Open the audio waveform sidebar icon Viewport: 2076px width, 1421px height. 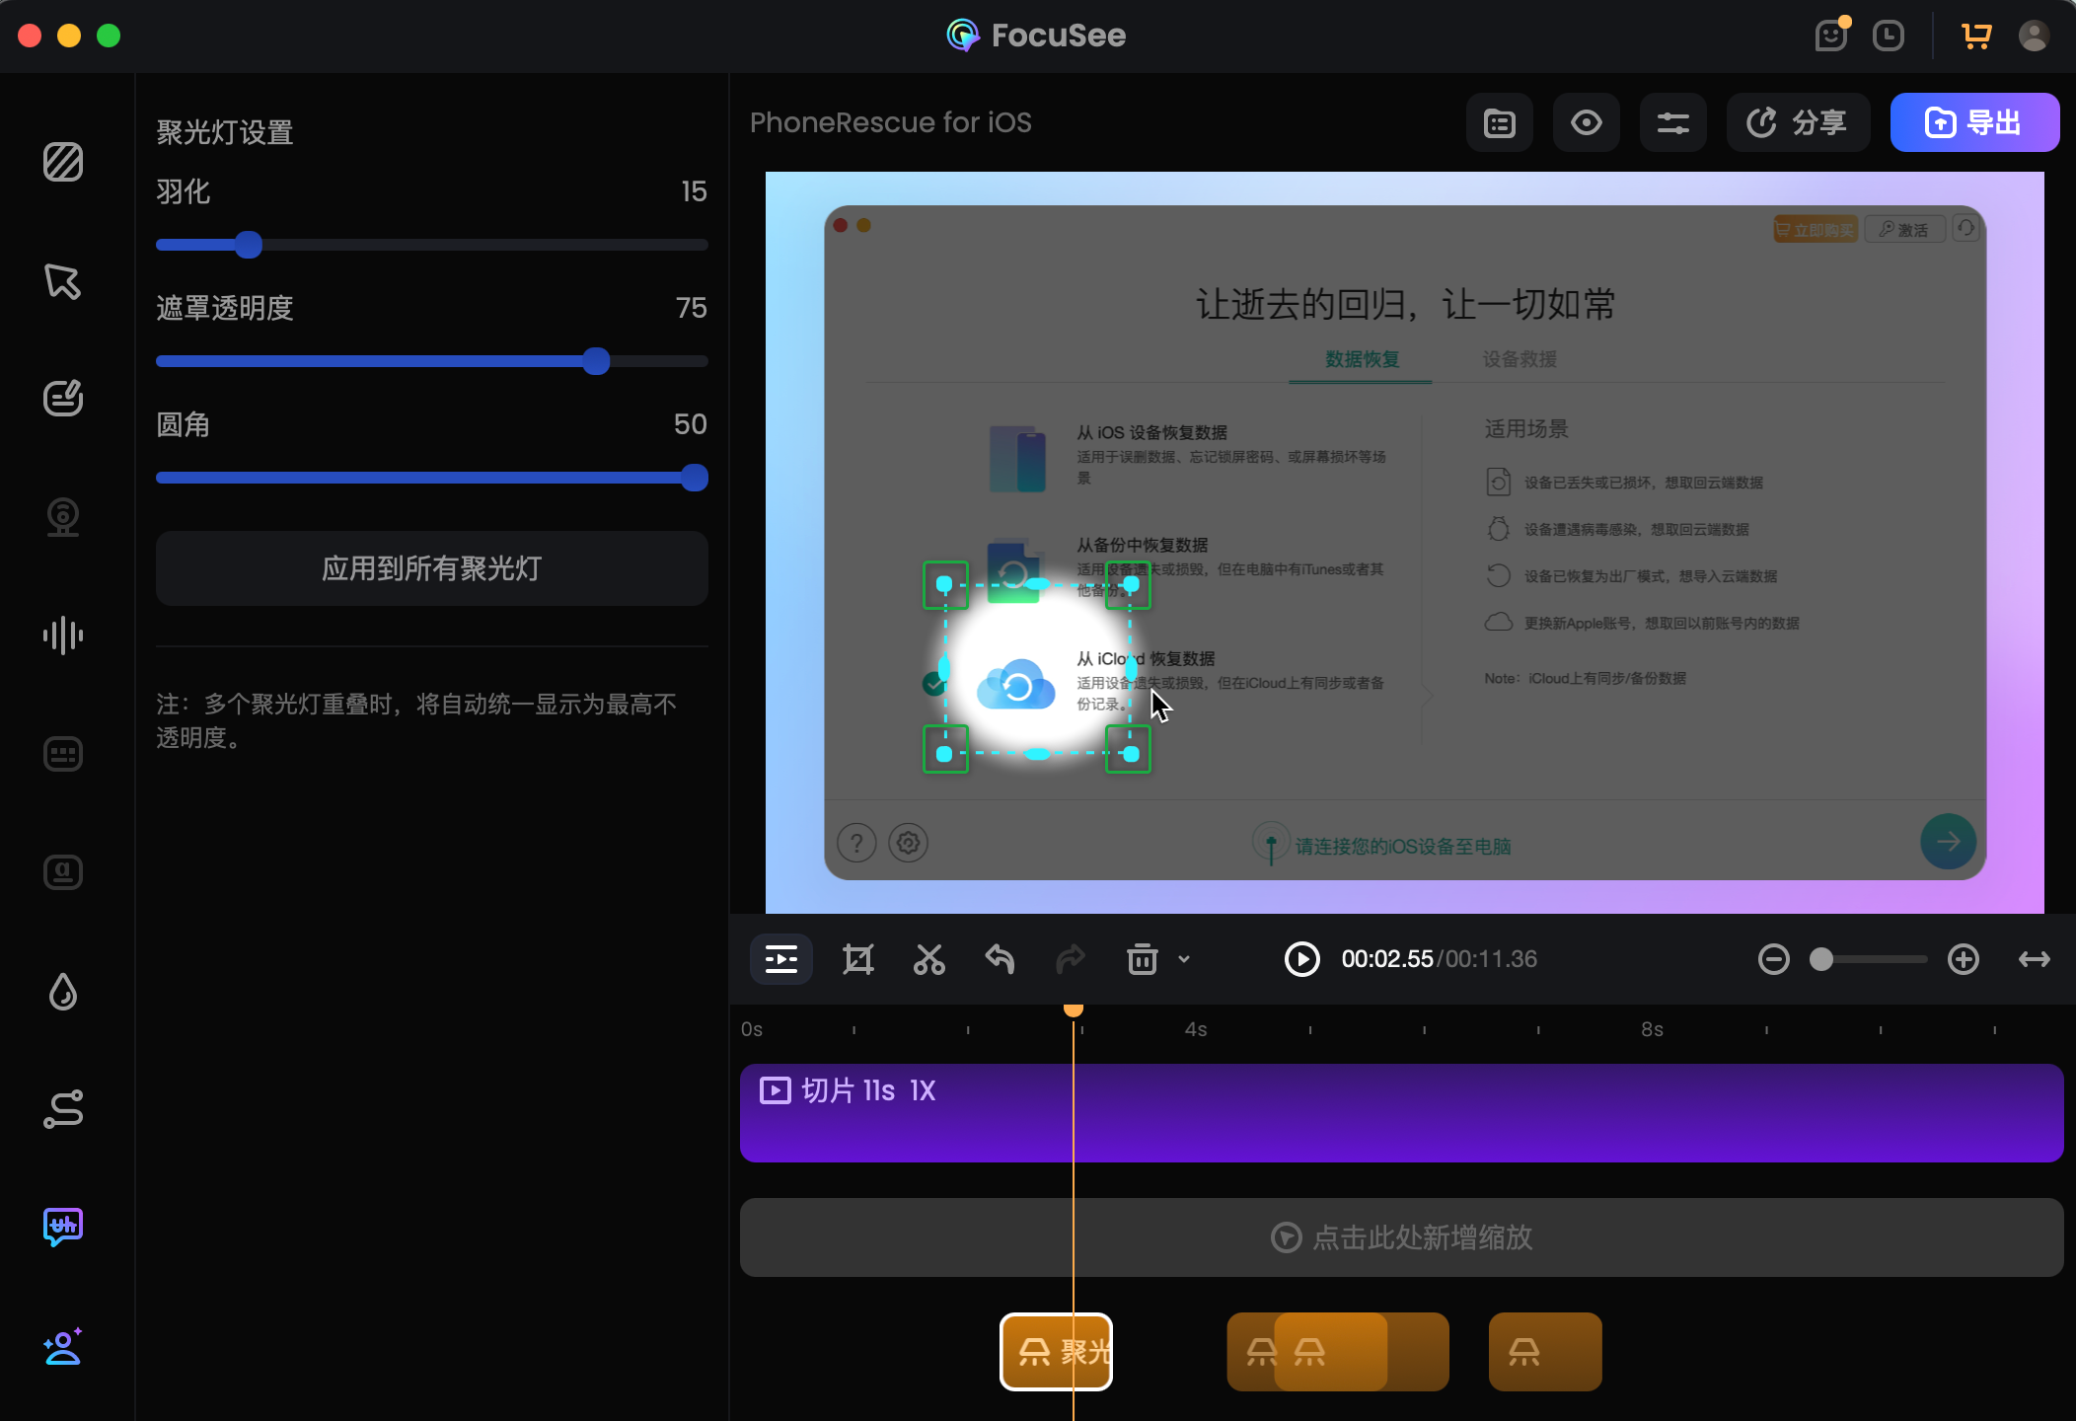click(x=63, y=636)
